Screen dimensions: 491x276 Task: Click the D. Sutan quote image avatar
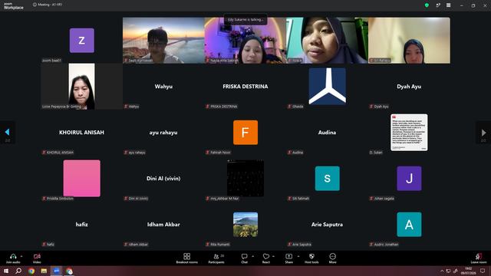click(x=409, y=133)
